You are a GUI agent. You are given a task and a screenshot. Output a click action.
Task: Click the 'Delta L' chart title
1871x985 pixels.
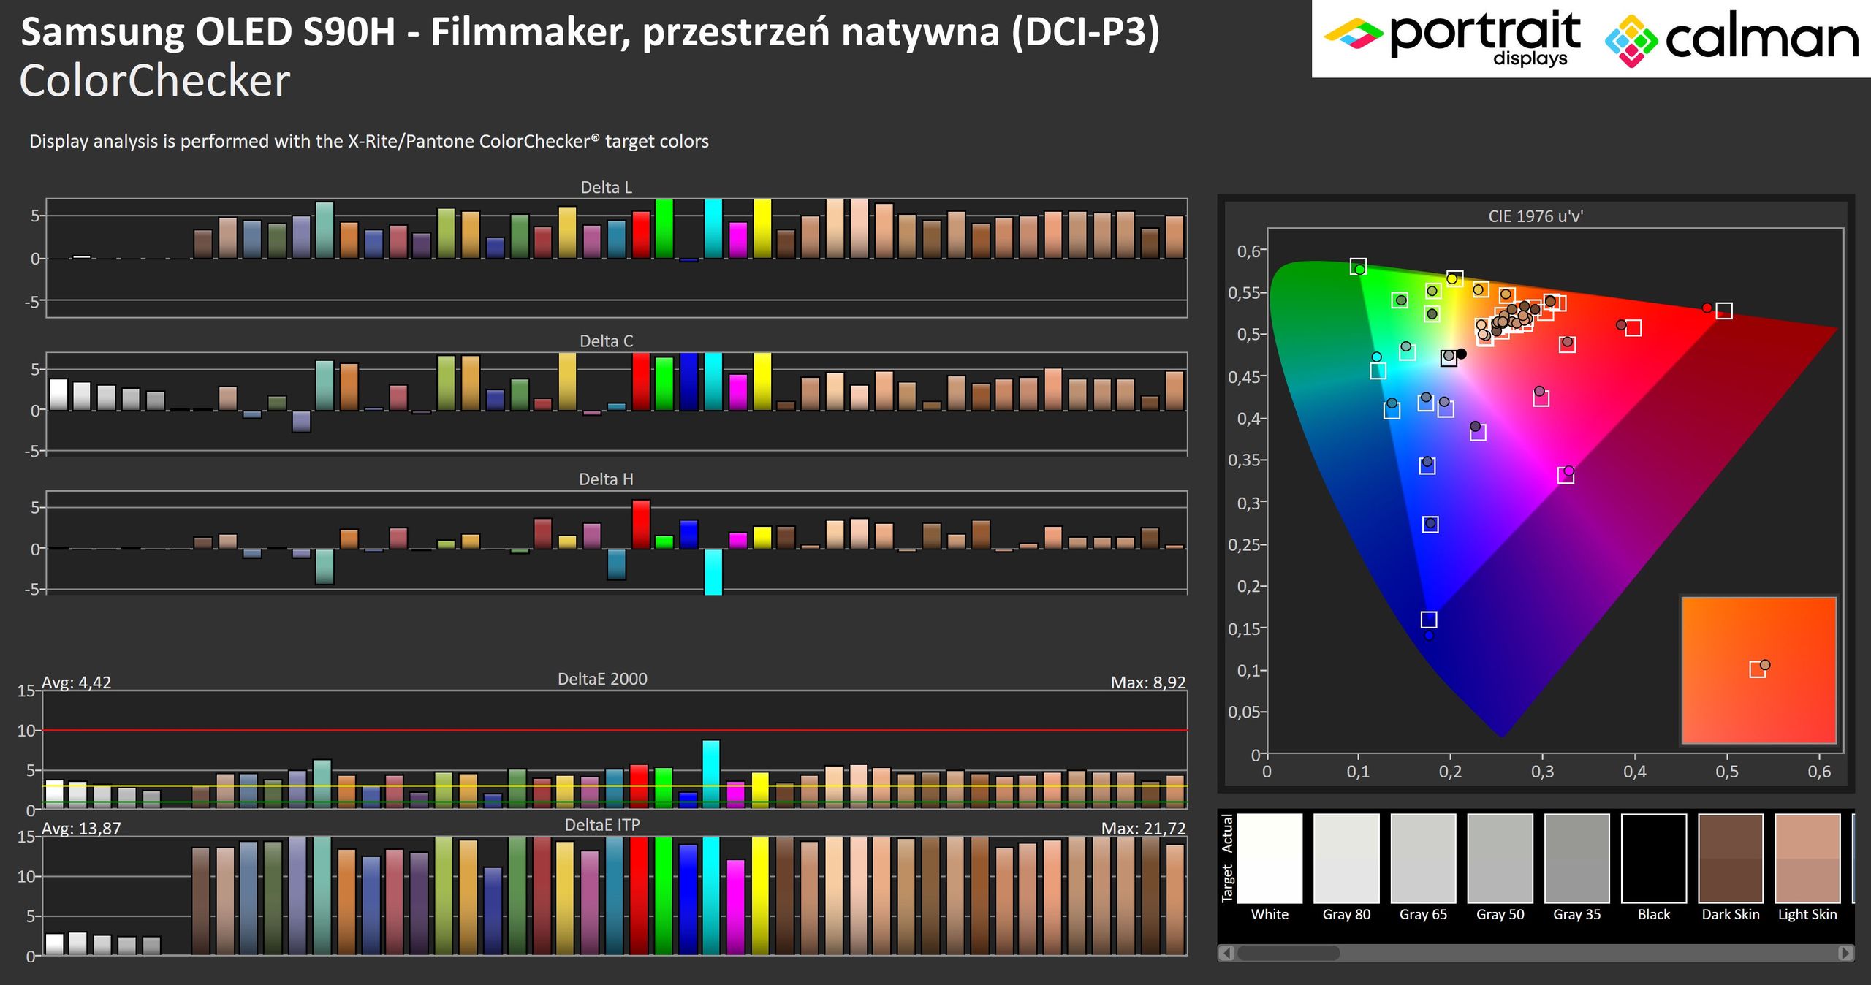click(606, 187)
